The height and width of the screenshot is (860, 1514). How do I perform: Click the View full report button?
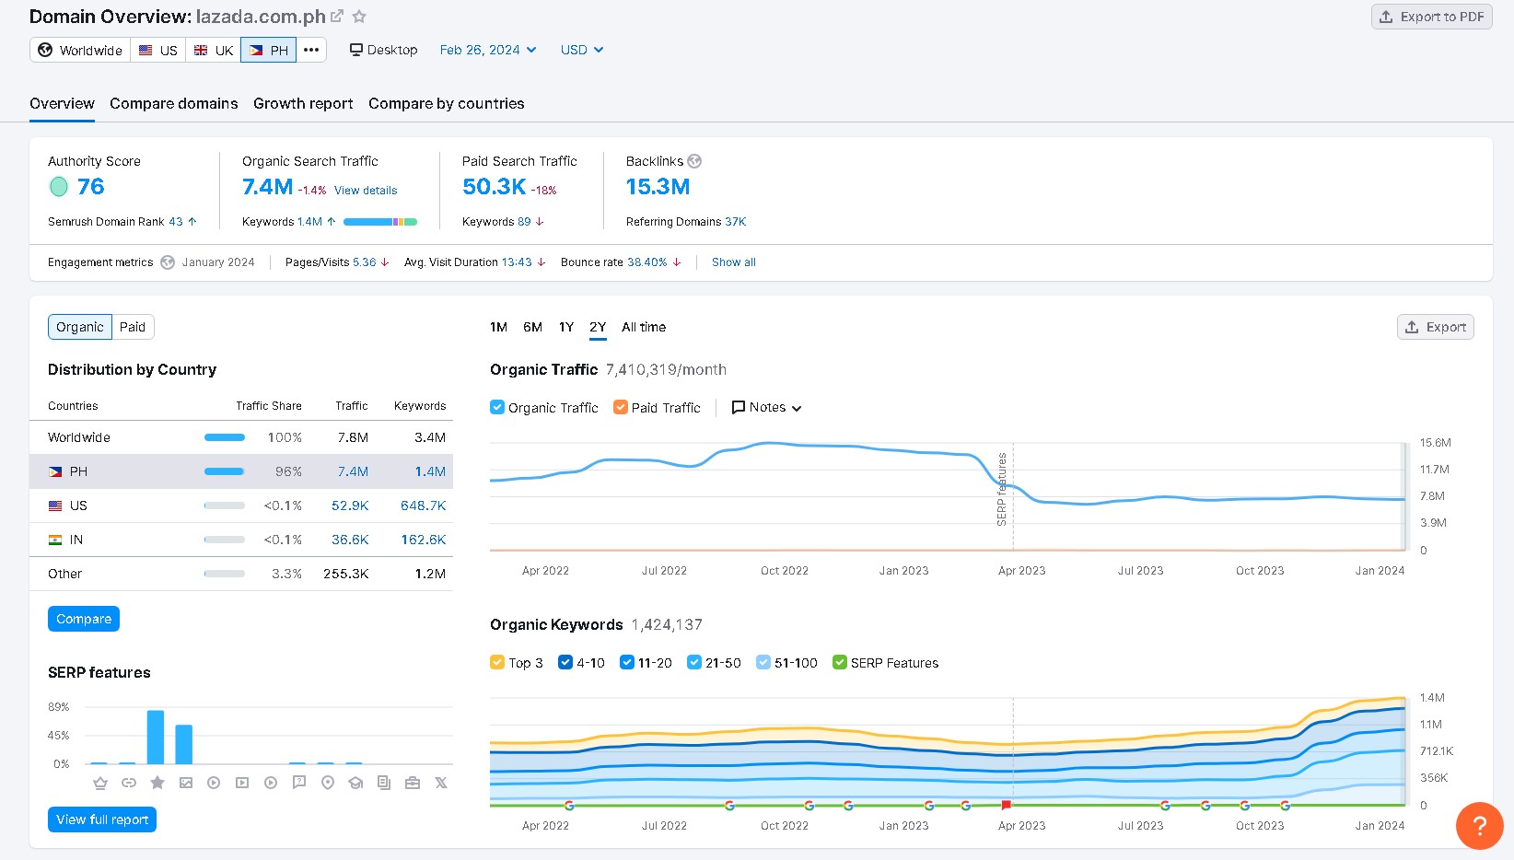102,819
